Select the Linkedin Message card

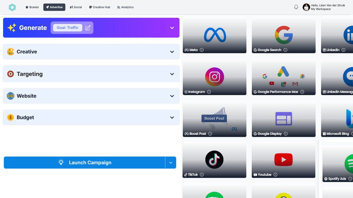337,77
